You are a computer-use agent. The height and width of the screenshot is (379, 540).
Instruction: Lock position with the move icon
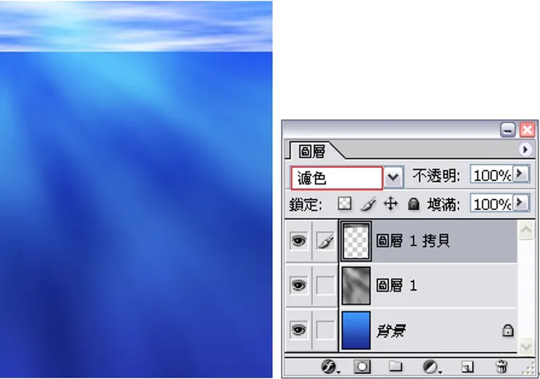pos(390,204)
